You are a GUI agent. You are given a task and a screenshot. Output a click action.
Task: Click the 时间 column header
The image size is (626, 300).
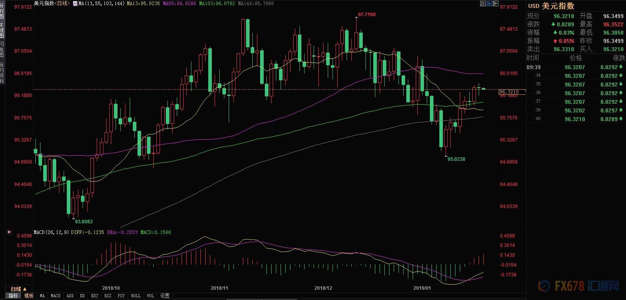533,58
